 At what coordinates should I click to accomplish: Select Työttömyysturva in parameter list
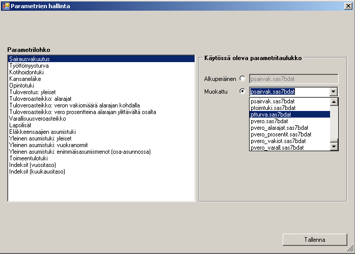[x=101, y=66]
